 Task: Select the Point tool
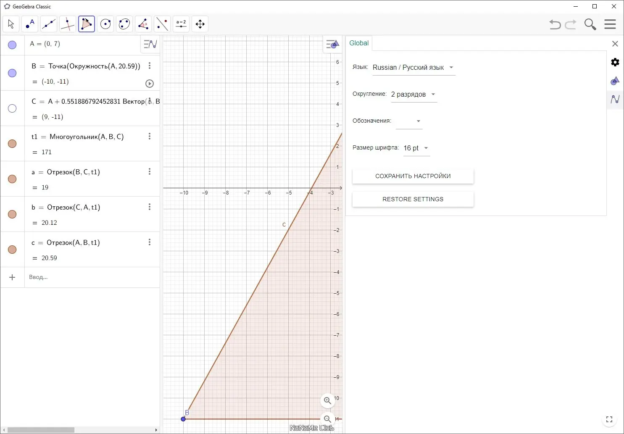(x=30, y=24)
